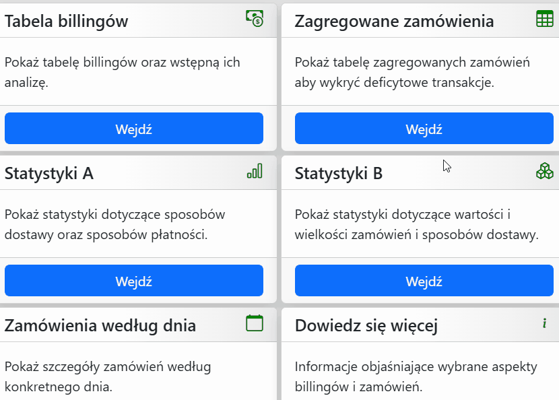Click the description about deficytowe transakcje
This screenshot has height=400, width=559.
pyautogui.click(x=412, y=72)
